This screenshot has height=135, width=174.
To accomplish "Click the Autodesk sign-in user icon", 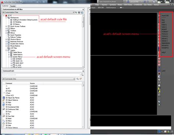I will (x=128, y=1).
